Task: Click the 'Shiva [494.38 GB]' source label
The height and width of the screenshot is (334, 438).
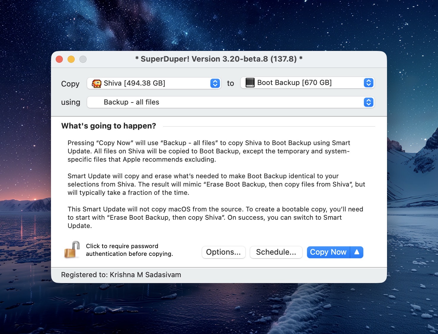Action: [134, 83]
